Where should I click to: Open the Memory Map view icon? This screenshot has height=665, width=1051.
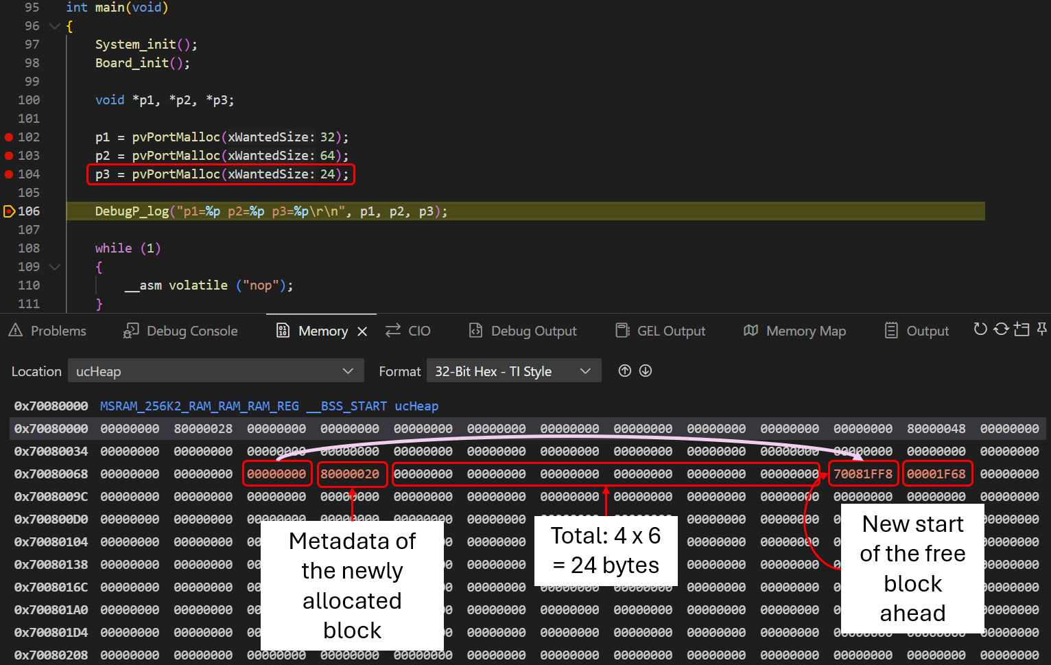tap(751, 330)
